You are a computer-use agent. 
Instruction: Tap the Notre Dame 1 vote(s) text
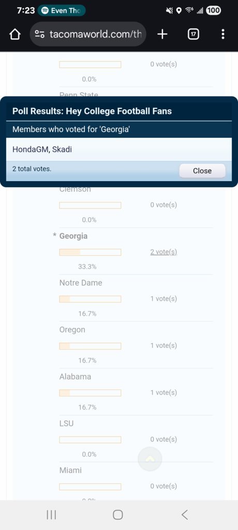point(163,299)
